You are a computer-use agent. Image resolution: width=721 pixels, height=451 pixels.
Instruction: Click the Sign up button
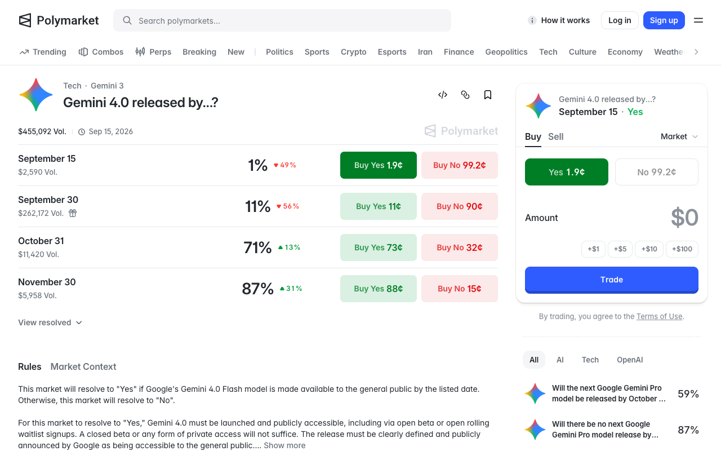pos(664,20)
